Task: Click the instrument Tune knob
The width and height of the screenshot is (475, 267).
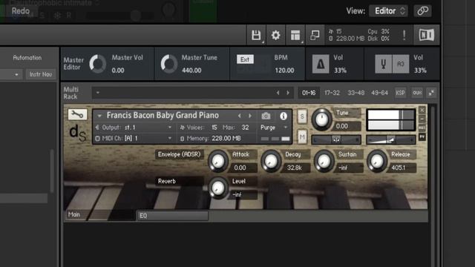Action: (x=321, y=119)
